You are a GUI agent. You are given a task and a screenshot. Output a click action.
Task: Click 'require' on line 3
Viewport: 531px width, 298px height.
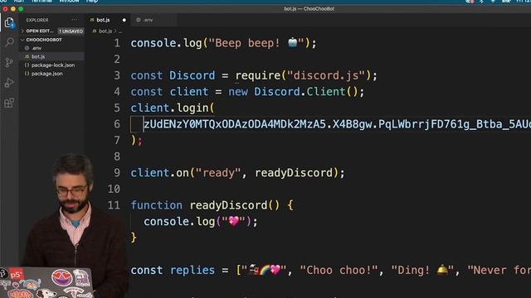point(258,75)
